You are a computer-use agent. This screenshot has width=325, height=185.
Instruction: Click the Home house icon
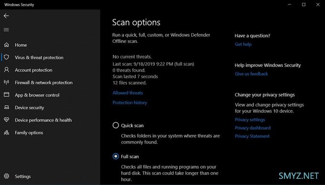6,45
